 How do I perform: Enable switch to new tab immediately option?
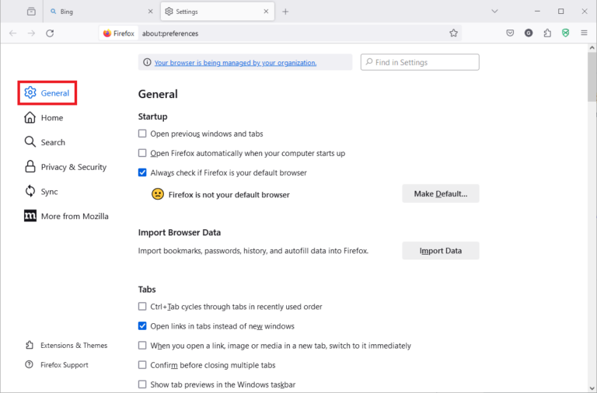[x=142, y=346]
